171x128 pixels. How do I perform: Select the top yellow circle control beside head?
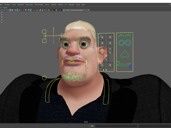tap(44, 32)
